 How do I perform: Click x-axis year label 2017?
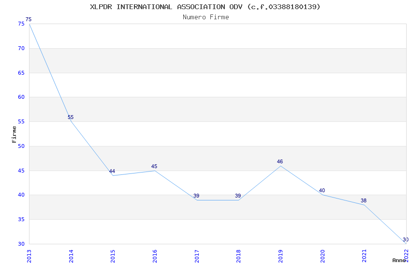[x=197, y=256]
